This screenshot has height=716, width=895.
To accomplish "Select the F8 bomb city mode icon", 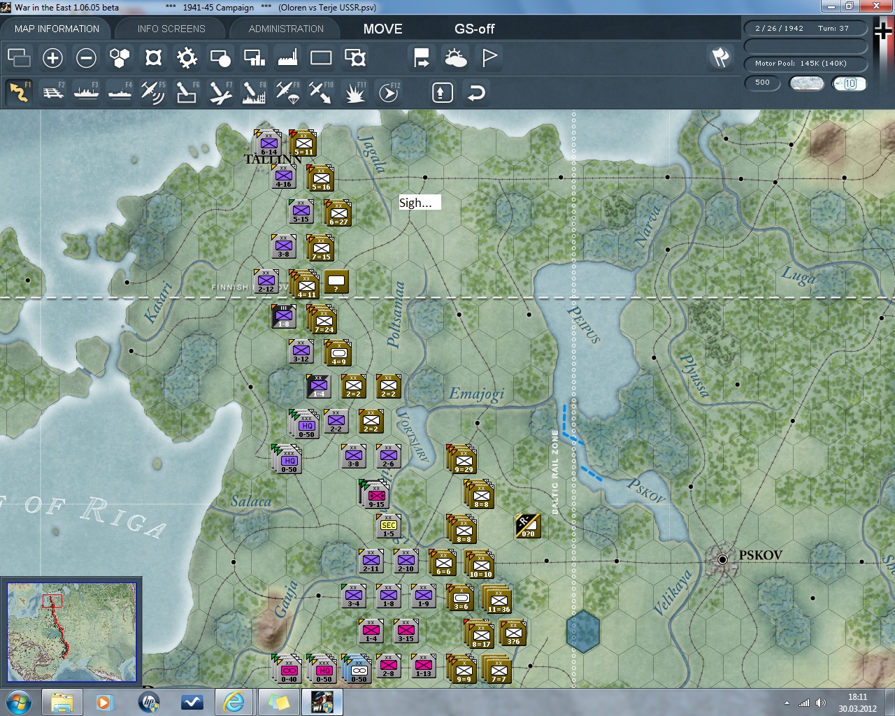I will coord(254,92).
